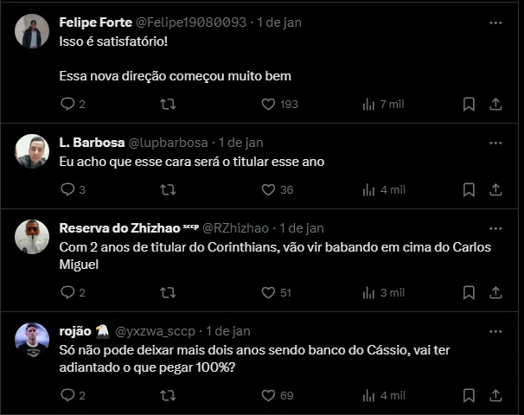The height and width of the screenshot is (415, 524).
Task: Retweet Felipe Forte's post
Action: 169,104
